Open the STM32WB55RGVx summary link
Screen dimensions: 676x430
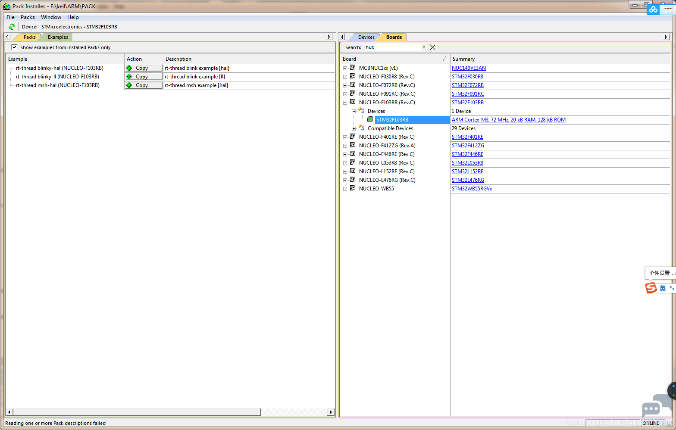[x=472, y=189]
